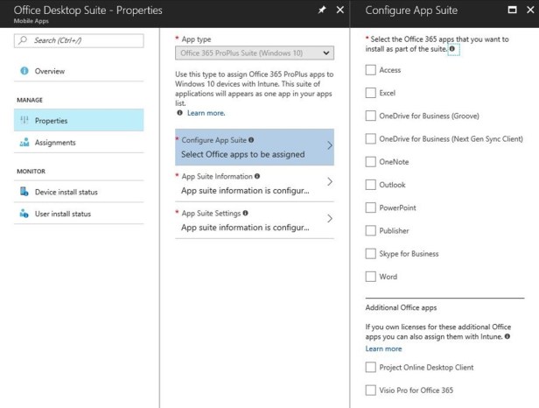The image size is (539, 408).
Task: Open Learn more link under App type
Action: pyautogui.click(x=206, y=113)
